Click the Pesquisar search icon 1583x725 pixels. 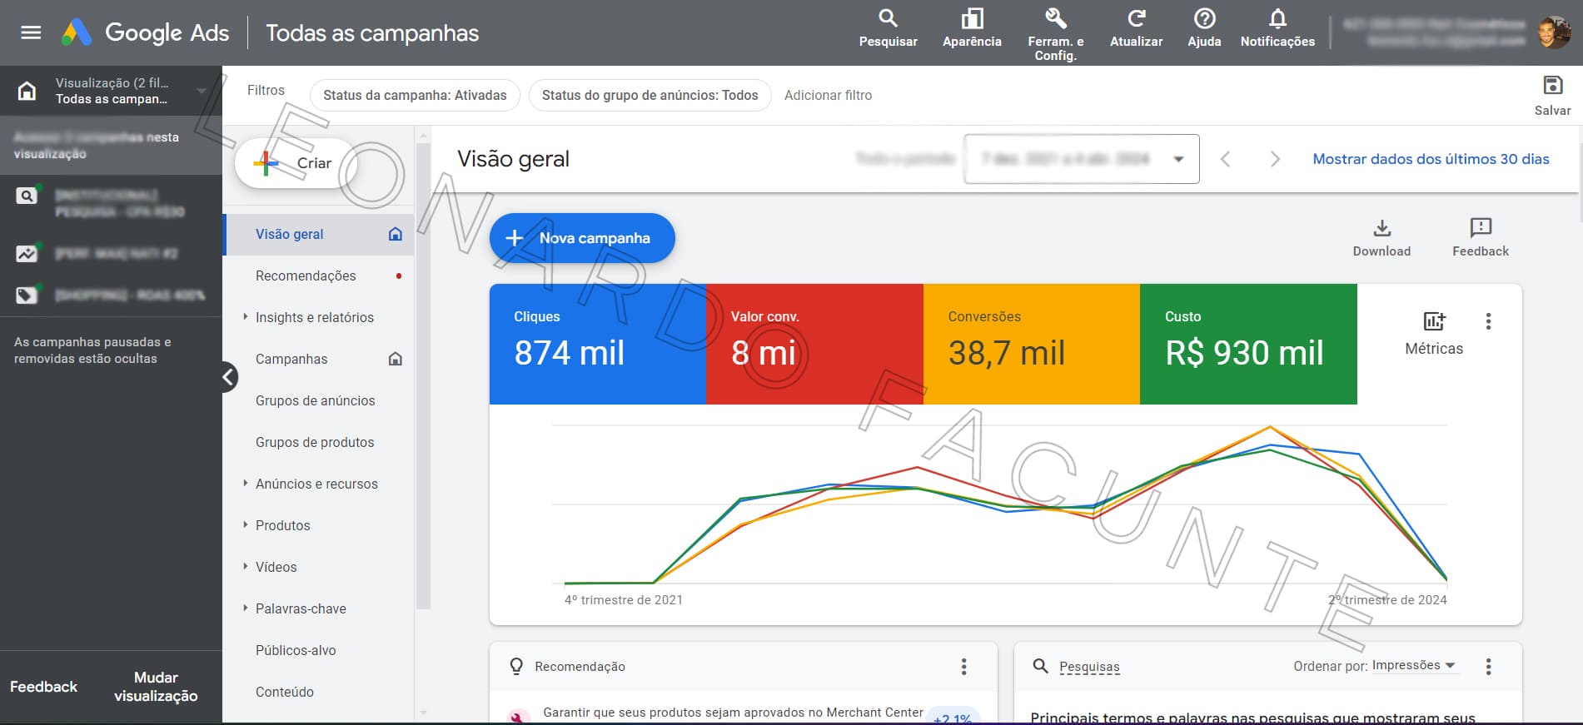888,19
